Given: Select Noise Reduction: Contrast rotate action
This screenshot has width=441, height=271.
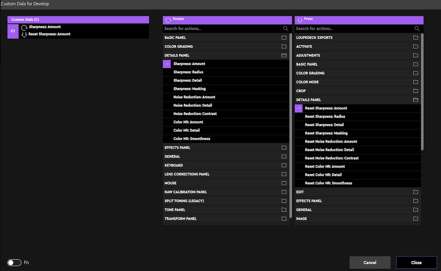Looking at the screenshot, I should (x=226, y=114).
